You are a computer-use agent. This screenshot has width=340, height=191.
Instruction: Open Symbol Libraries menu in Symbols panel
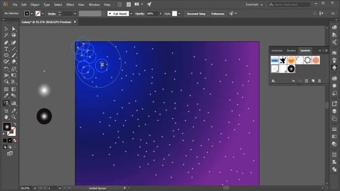(274, 81)
